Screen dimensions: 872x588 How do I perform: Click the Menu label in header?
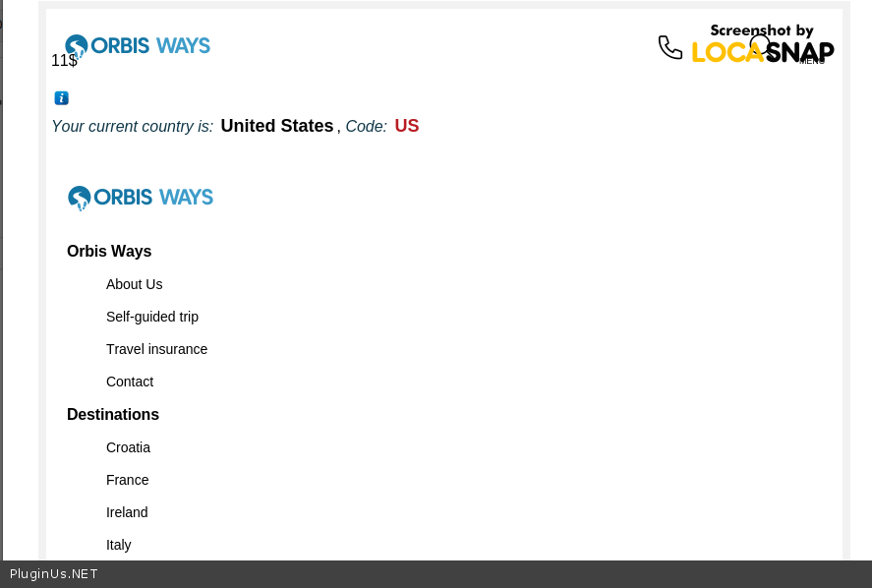(x=812, y=61)
